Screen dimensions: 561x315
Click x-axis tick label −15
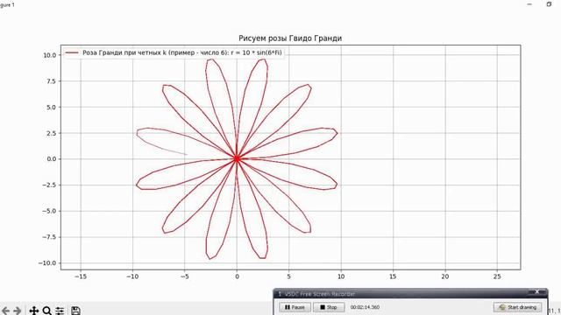click(x=81, y=276)
